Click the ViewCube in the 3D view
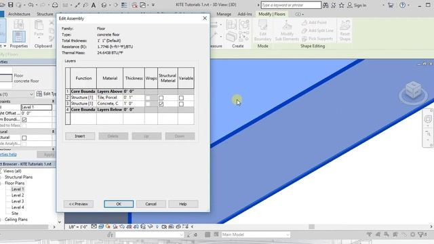 [413, 90]
